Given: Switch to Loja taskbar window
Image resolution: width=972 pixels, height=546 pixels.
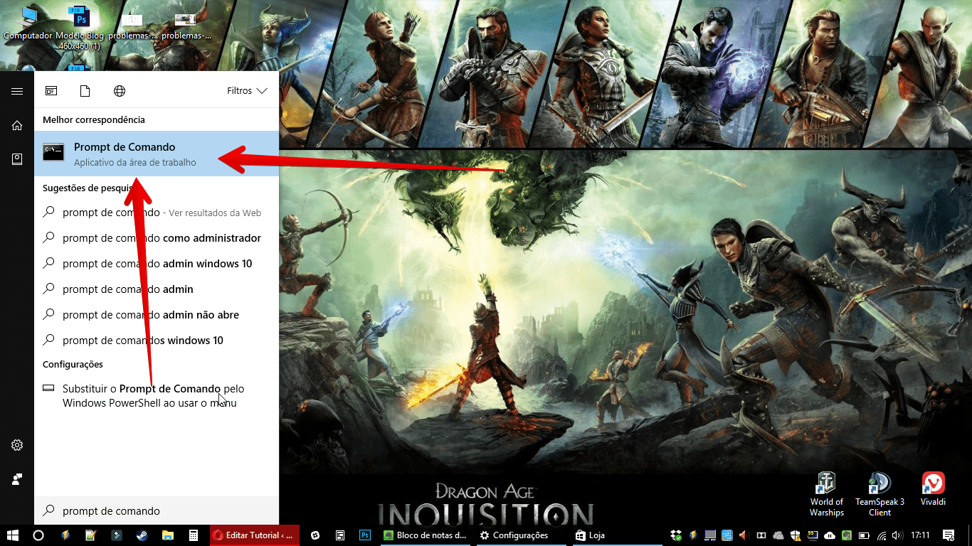Looking at the screenshot, I should 618,535.
